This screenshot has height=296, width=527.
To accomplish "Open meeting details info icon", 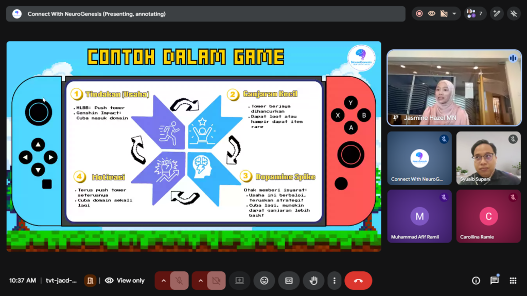I will coord(476,281).
